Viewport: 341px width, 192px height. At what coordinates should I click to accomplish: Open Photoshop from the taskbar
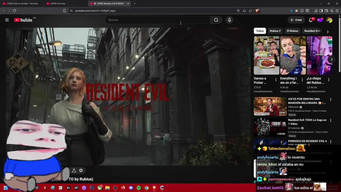(92, 188)
